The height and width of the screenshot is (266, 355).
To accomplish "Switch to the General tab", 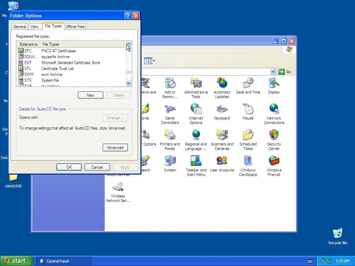I will point(20,26).
